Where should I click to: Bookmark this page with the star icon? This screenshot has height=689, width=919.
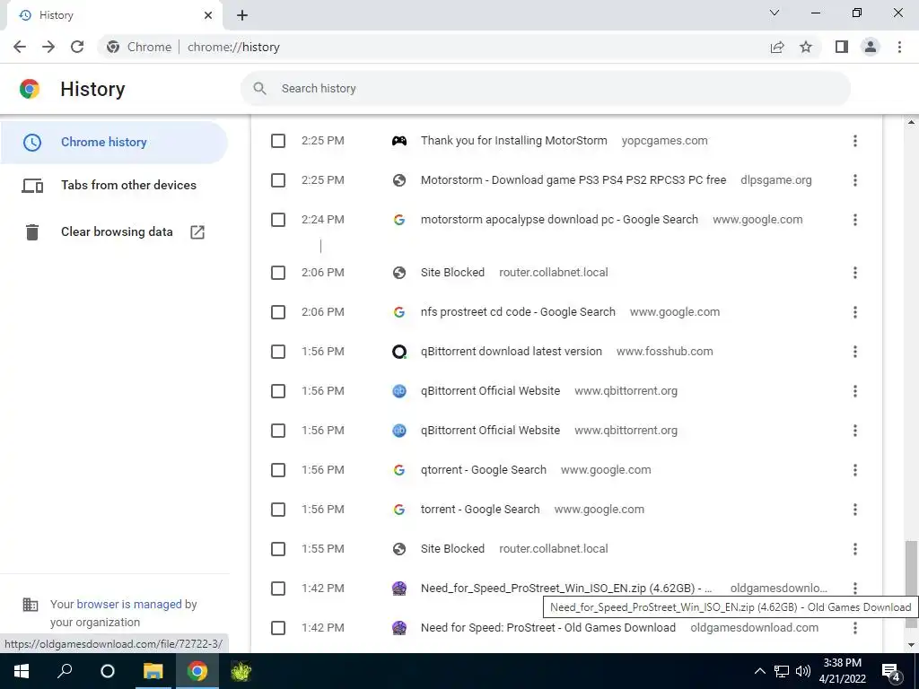point(806,47)
